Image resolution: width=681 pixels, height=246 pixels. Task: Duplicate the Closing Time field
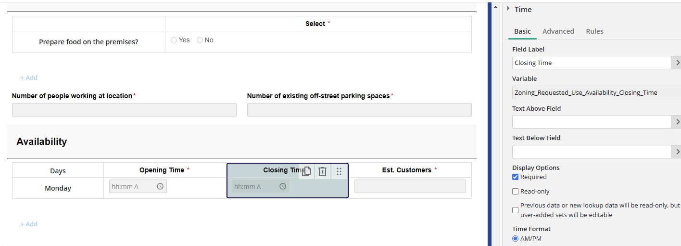(306, 171)
